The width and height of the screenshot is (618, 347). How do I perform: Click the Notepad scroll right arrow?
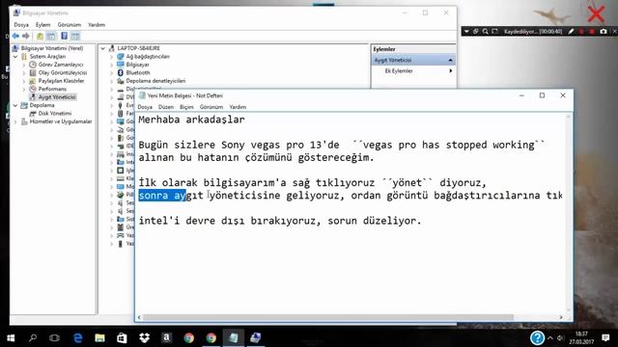click(x=561, y=317)
